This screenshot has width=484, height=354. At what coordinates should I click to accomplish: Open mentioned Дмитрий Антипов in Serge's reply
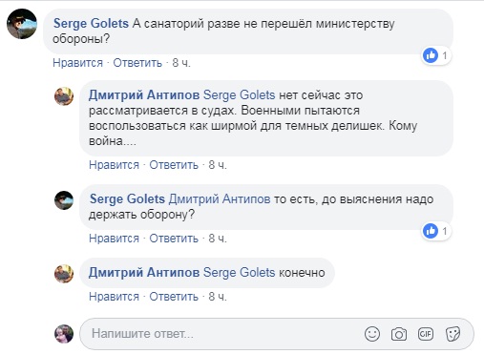tap(220, 199)
